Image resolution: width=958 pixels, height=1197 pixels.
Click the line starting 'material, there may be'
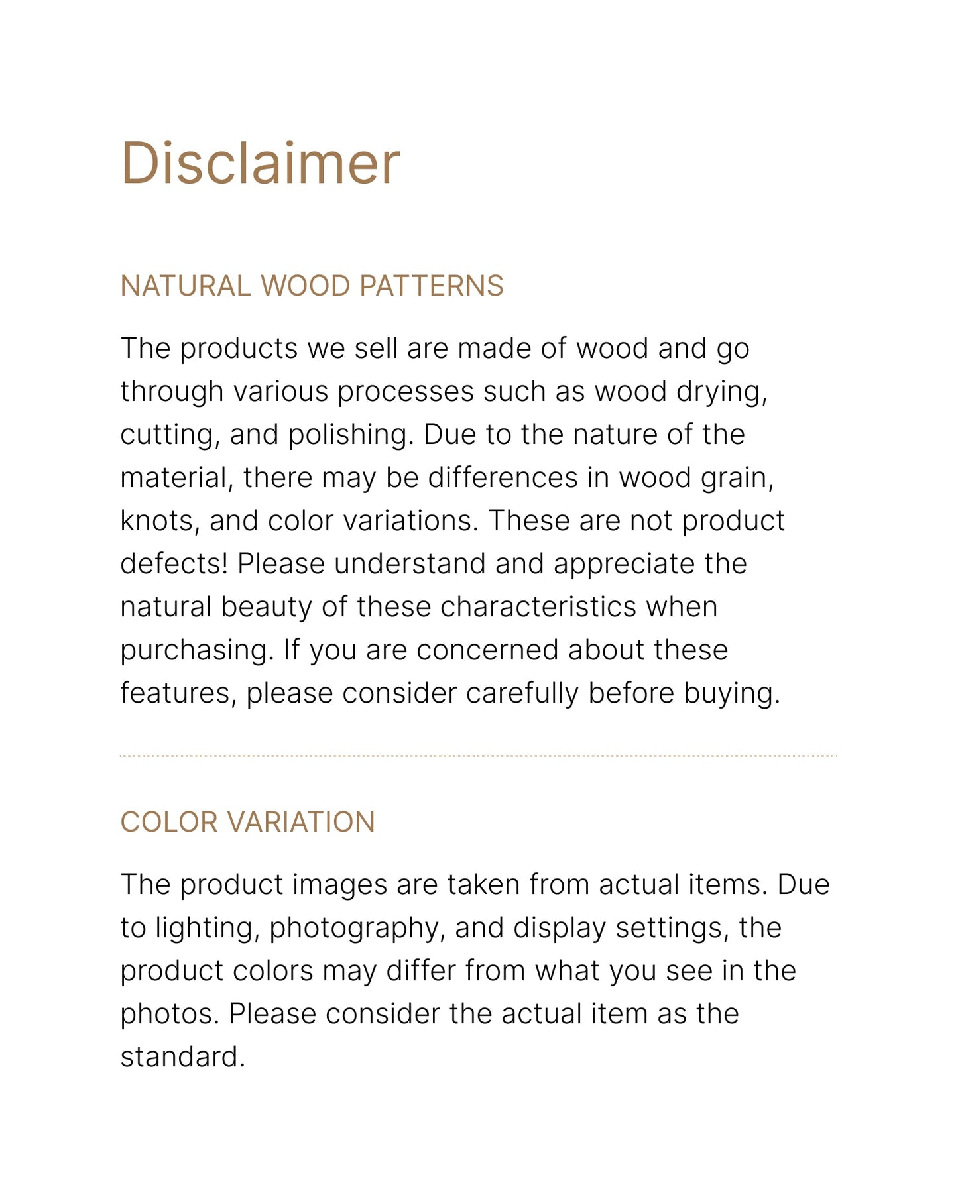[x=448, y=479]
